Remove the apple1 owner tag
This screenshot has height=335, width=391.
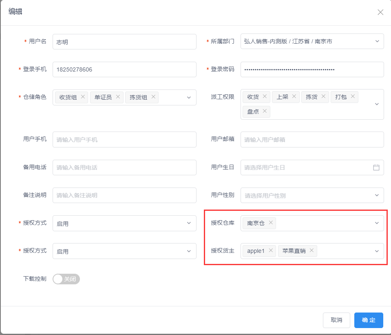271,250
